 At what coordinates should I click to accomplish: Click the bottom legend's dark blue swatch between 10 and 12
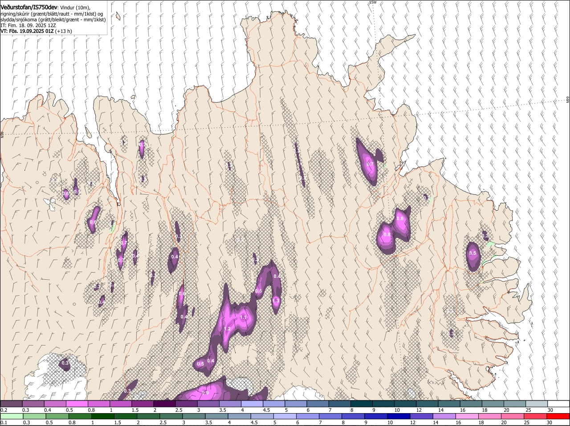point(398,416)
